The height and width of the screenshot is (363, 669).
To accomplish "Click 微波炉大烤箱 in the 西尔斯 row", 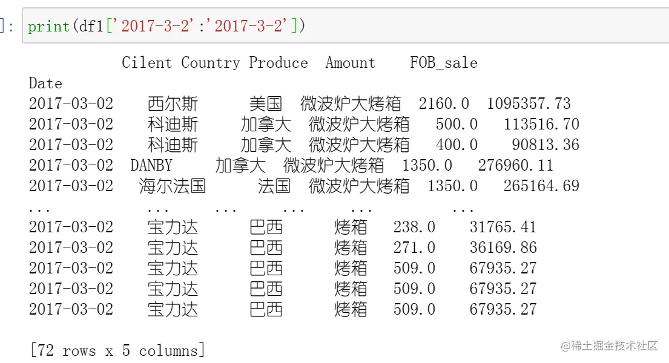I will click(351, 103).
